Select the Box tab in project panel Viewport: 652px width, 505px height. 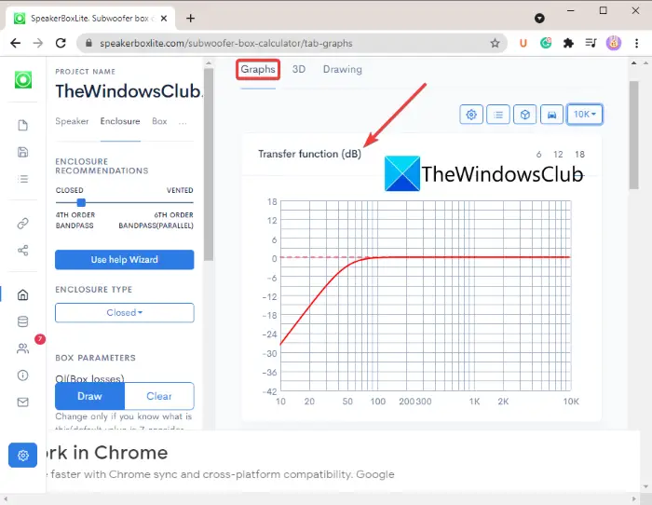coord(159,121)
